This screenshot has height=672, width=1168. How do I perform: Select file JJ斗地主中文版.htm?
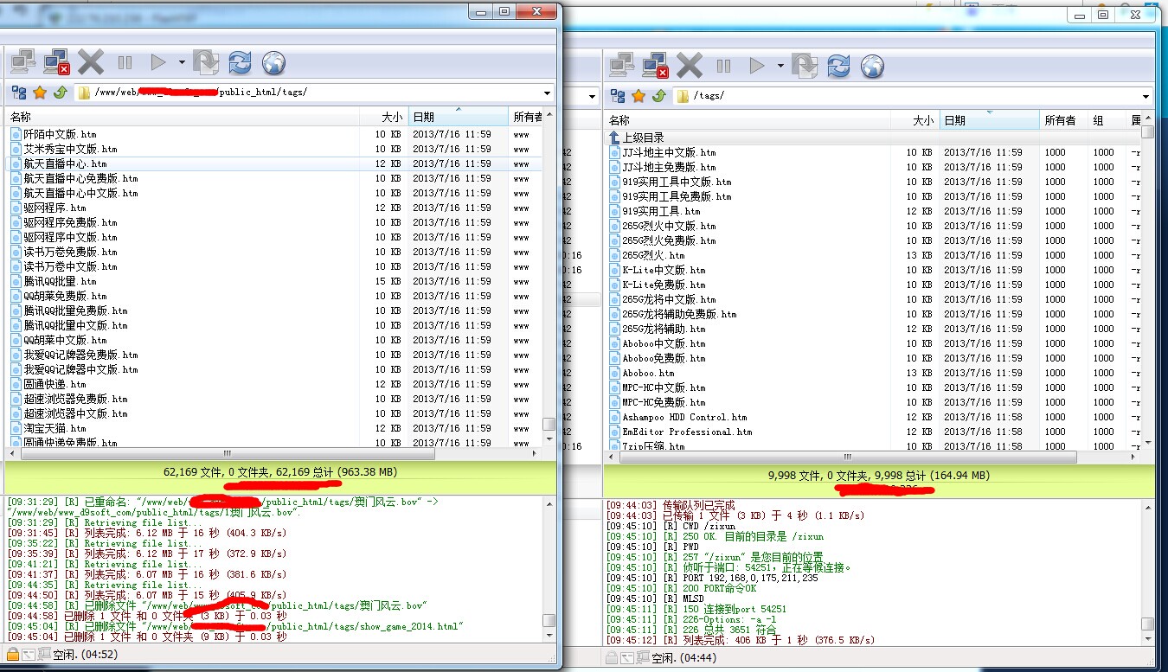click(872, 152)
